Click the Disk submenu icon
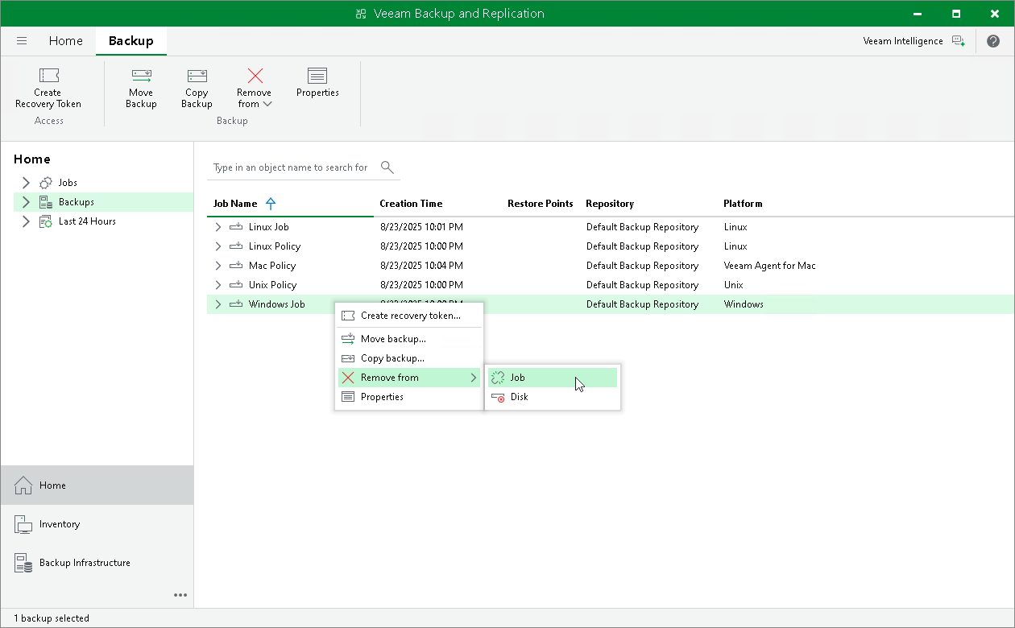Screen dimensions: 1015x628 [x=498, y=397]
